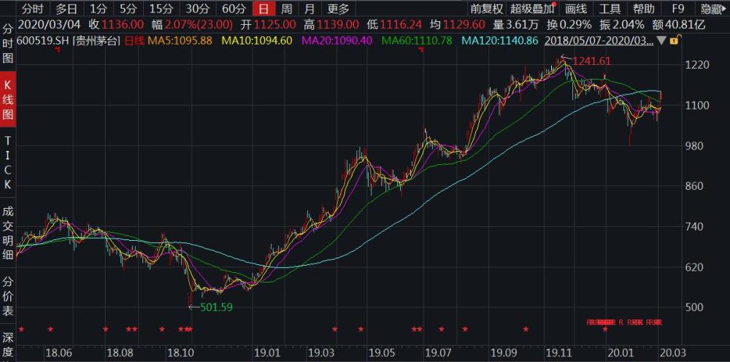Hide the panel with 隐藏 button
This screenshot has width=730, height=362.
coord(712,9)
